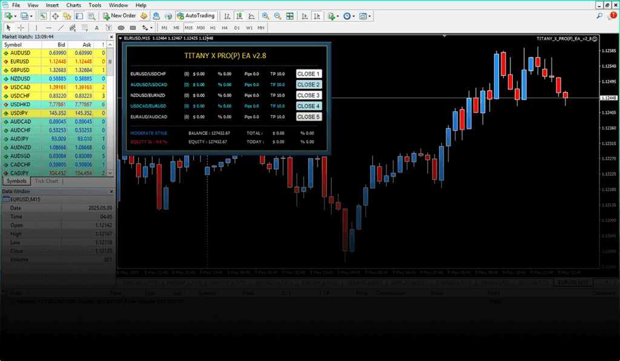Select the equidistant channel tool

(x=73, y=28)
